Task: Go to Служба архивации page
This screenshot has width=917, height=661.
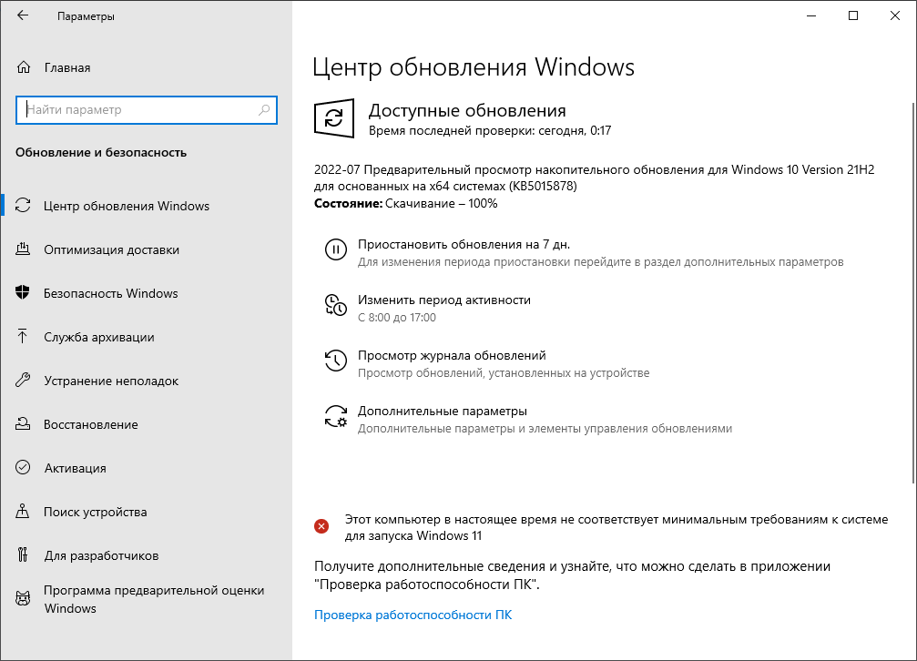Action: click(x=98, y=337)
